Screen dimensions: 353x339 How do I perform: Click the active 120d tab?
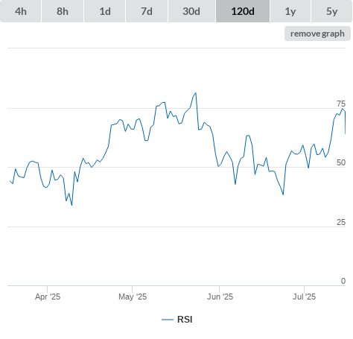point(243,11)
